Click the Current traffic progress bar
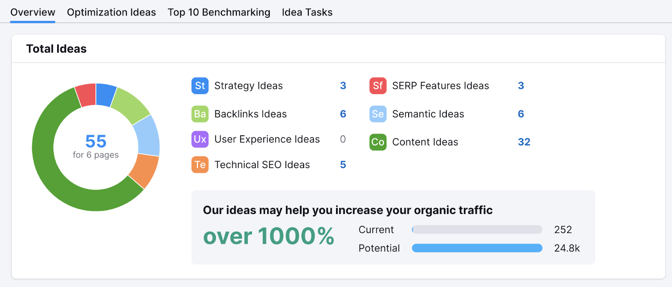Screen dimensions: 672x287 477,229
